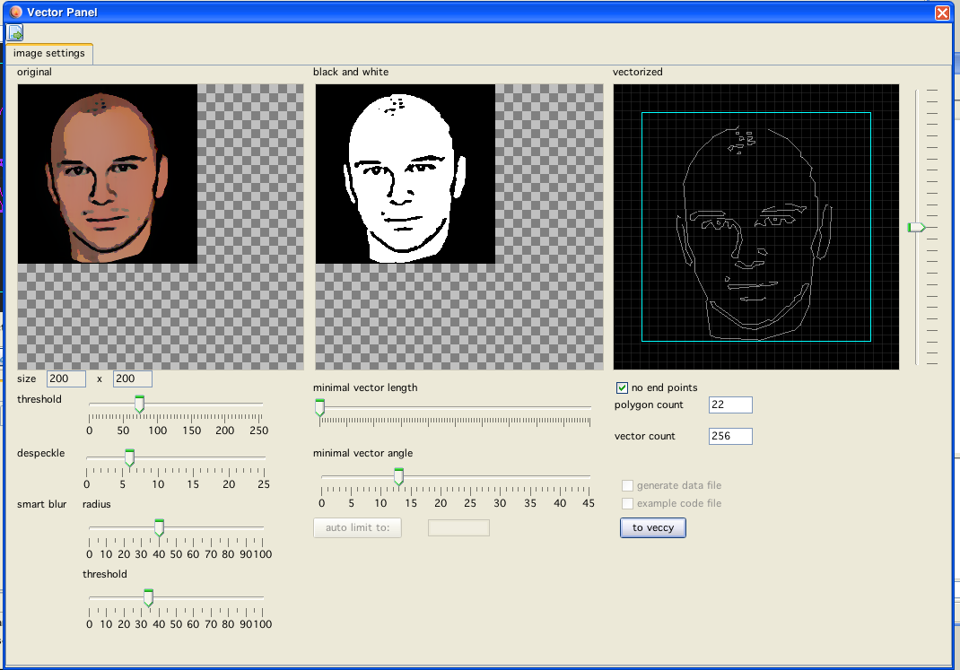This screenshot has height=670, width=960.
Task: Enable the example code file checkbox
Action: point(628,503)
